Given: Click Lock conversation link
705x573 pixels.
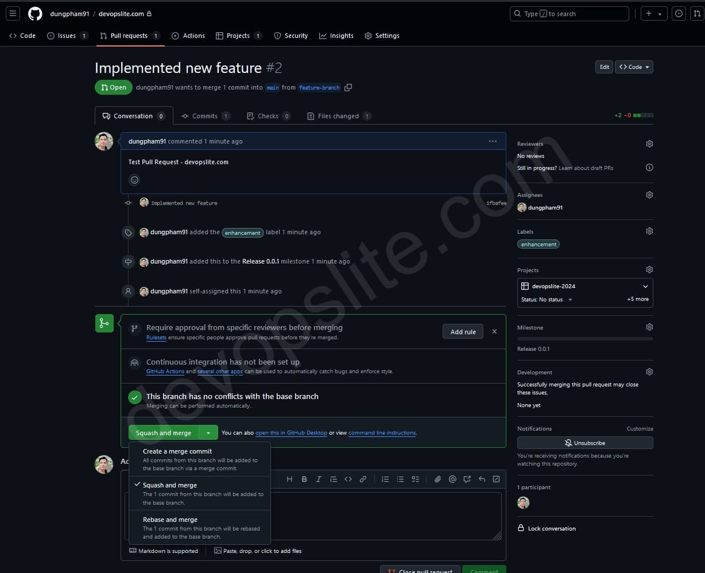Looking at the screenshot, I should coord(547,528).
